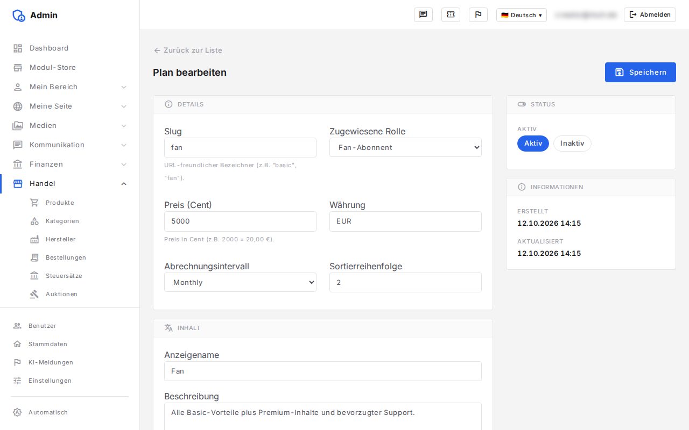Open the Zugewiesene Rolle dropdown
The image size is (689, 430).
tap(405, 147)
